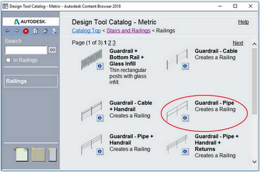Select the Guardrail - Cable thumbnail

177,59
